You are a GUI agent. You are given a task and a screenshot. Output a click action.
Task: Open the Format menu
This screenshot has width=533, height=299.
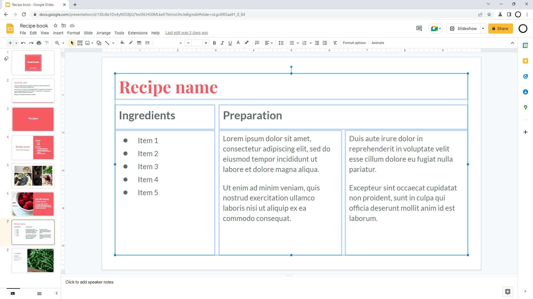pyautogui.click(x=73, y=33)
